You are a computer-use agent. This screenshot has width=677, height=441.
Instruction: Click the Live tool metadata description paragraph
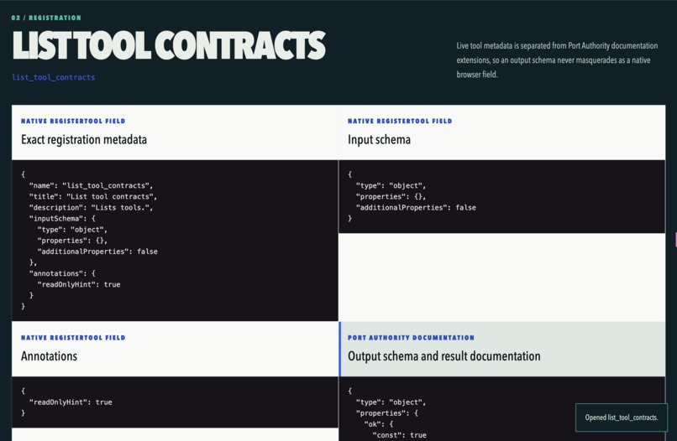coord(557,60)
